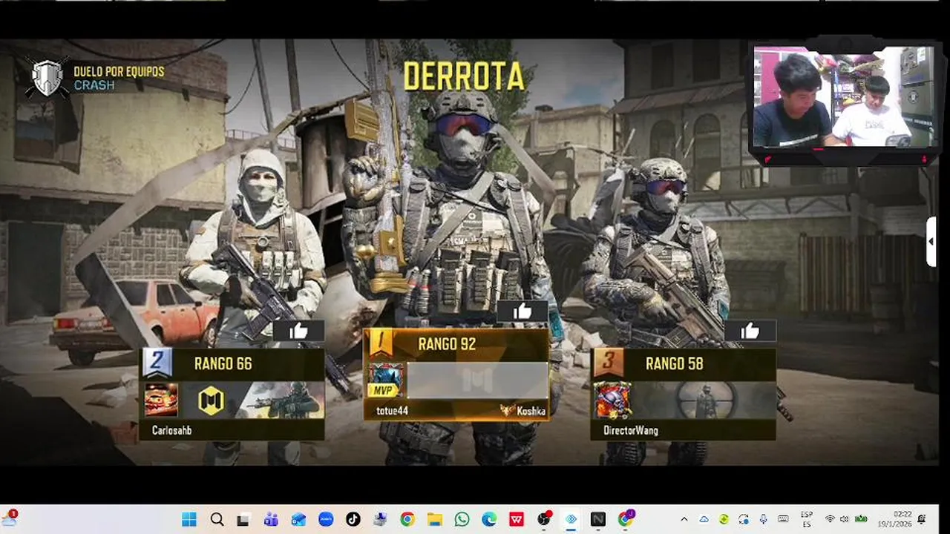This screenshot has height=534, width=950.
Task: Click the active blue diamond app on taskbar
Action: click(x=571, y=519)
